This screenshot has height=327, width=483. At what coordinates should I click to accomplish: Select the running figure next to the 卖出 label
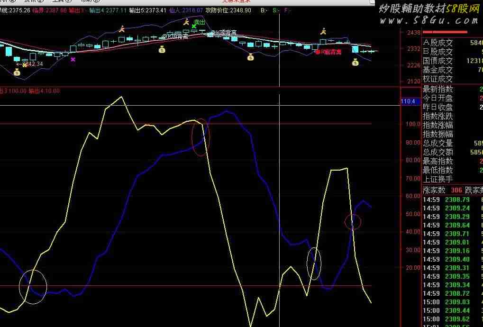[187, 22]
